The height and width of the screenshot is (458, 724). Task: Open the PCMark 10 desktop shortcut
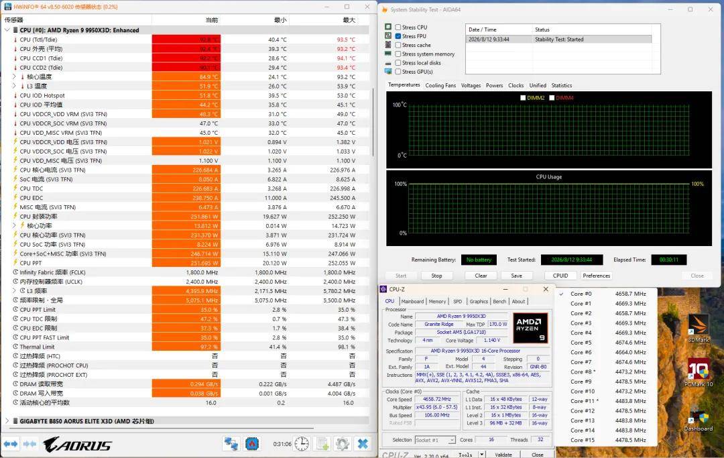click(x=698, y=373)
